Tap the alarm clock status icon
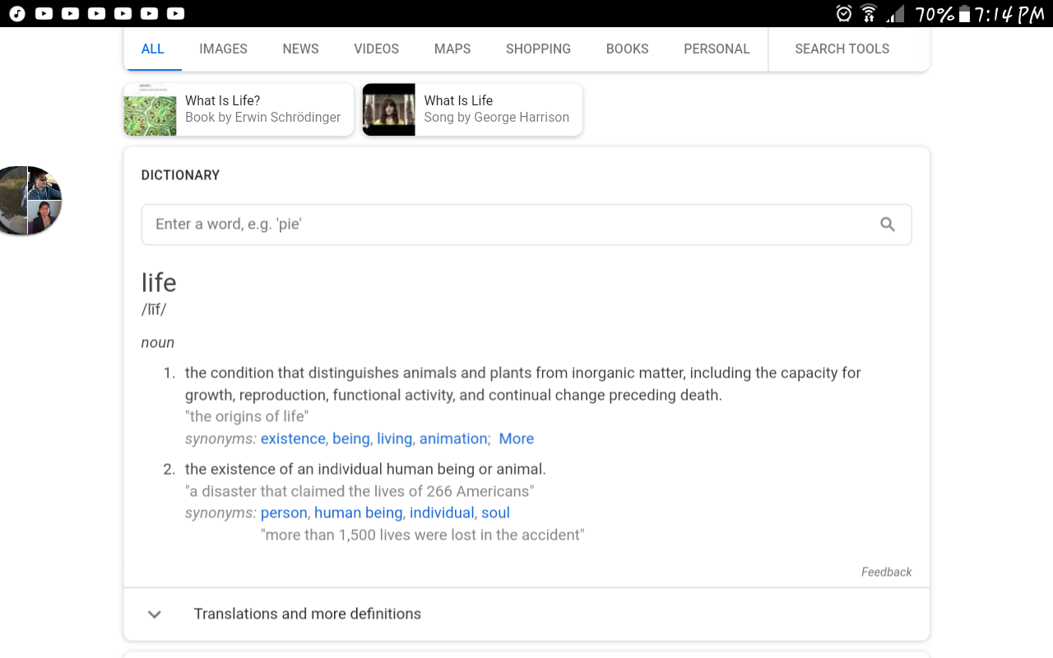Image resolution: width=1053 pixels, height=658 pixels. tap(844, 13)
